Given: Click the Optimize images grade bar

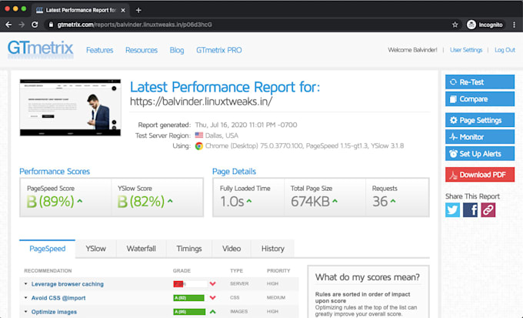Looking at the screenshot, I should [x=189, y=312].
